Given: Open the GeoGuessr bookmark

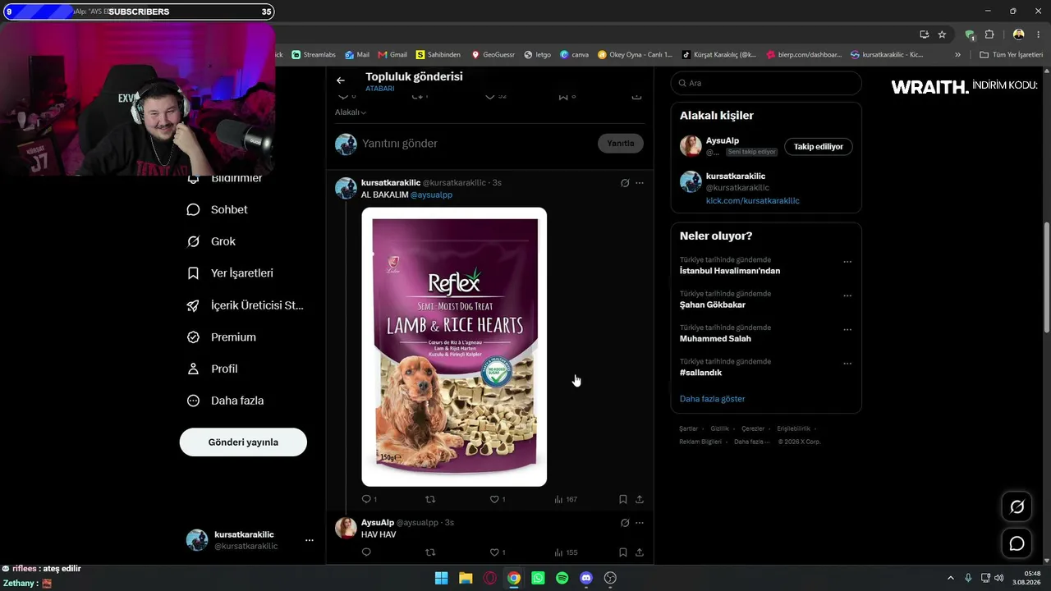Looking at the screenshot, I should pyautogui.click(x=493, y=55).
